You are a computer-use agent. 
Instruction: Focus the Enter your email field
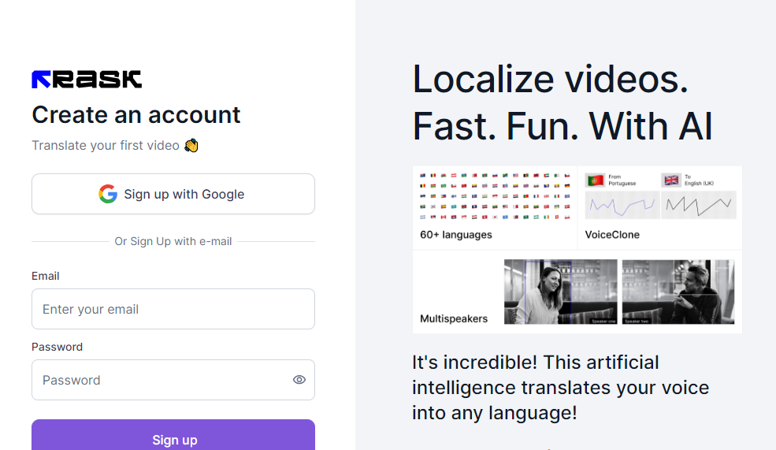(173, 309)
